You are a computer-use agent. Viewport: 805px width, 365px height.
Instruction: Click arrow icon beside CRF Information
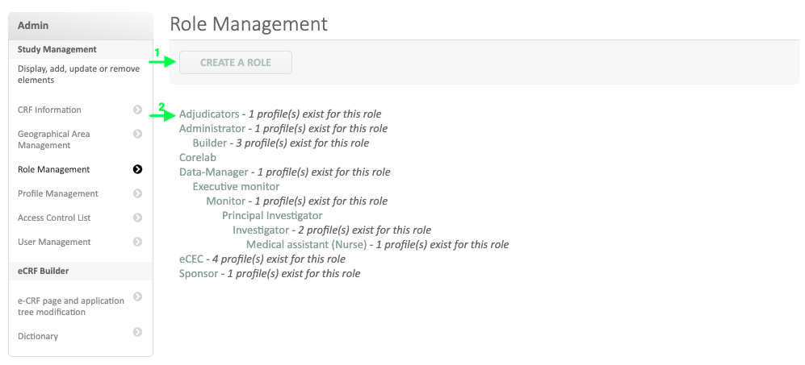coord(137,110)
